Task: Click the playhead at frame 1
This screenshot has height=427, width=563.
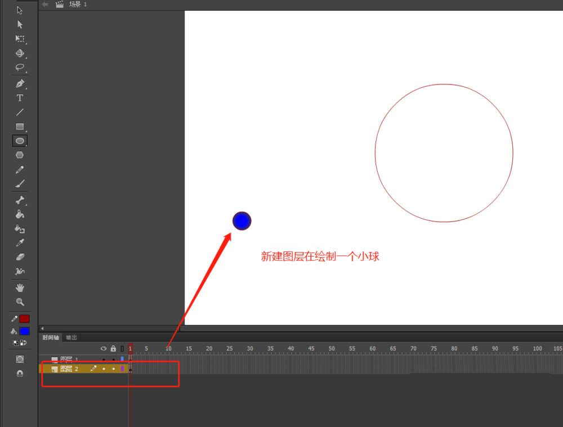Action: [131, 348]
